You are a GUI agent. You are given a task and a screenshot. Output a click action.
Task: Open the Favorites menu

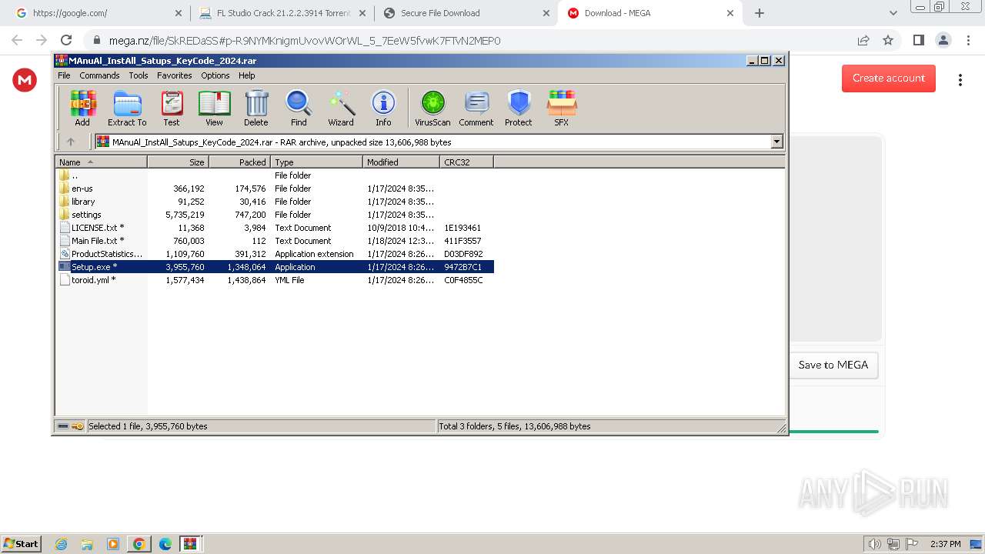click(x=175, y=75)
